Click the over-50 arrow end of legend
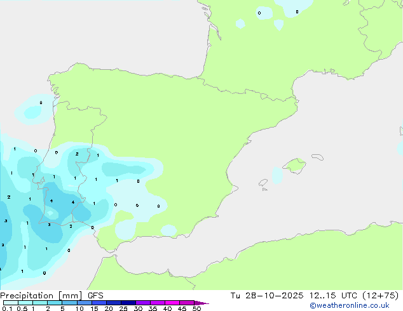The height and width of the screenshot is (311, 403). (201, 303)
